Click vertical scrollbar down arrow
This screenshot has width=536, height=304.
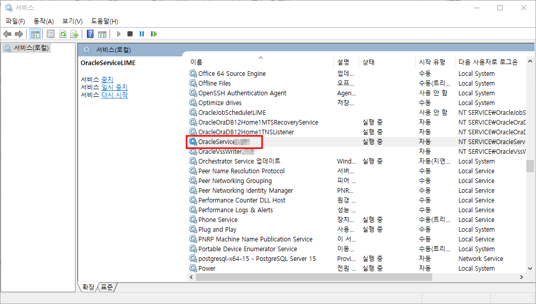[x=530, y=269]
